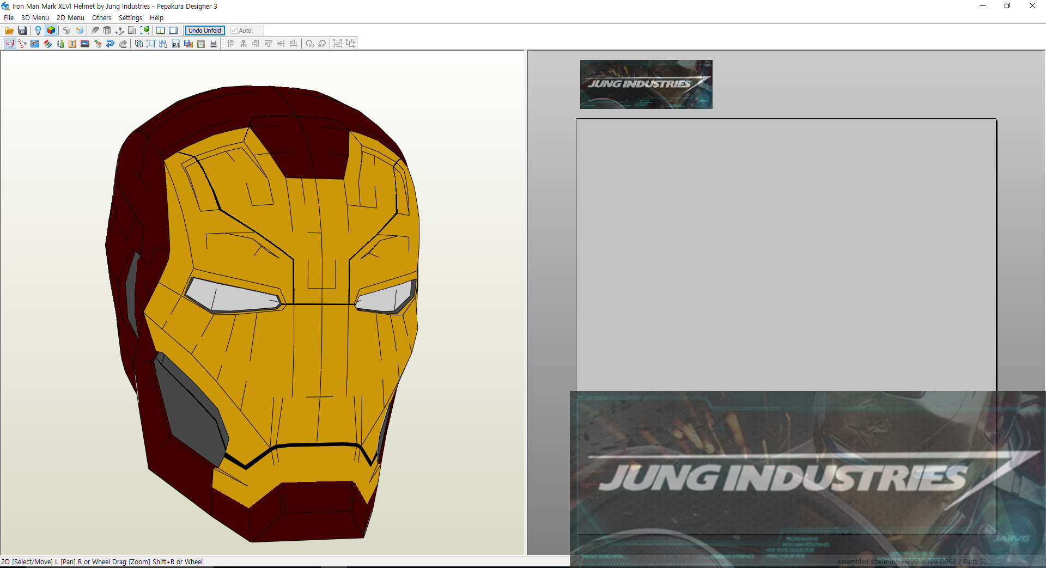Screen dimensions: 1046x568
Task: Select the text input T tool
Action: 72,44
